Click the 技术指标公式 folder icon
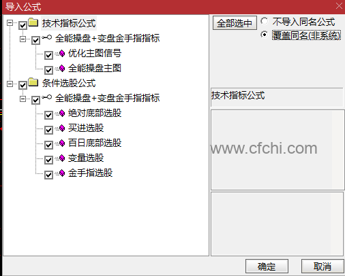The height and width of the screenshot is (276, 345). (33, 22)
